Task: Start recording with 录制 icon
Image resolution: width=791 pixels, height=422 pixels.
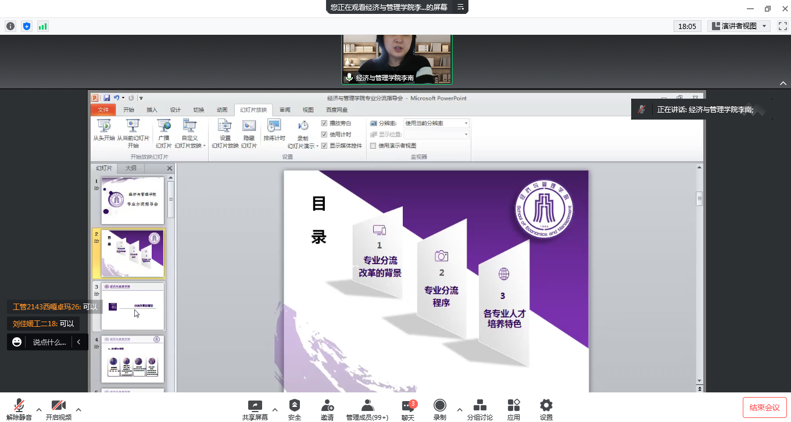Action: [440, 405]
